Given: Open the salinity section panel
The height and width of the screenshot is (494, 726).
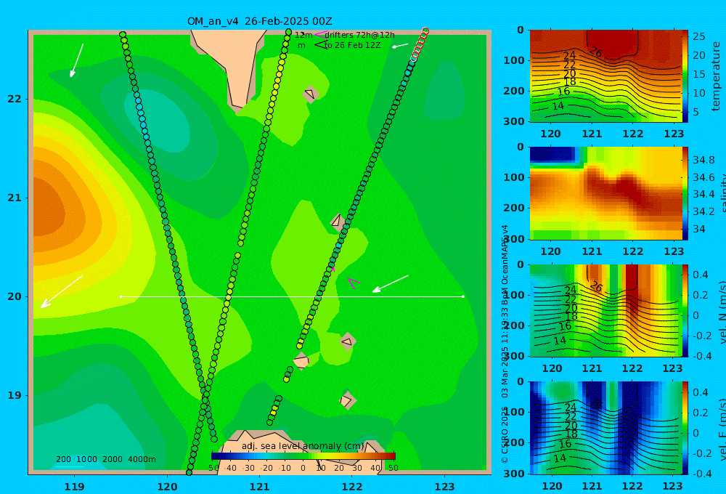Looking at the screenshot, I should [x=606, y=193].
